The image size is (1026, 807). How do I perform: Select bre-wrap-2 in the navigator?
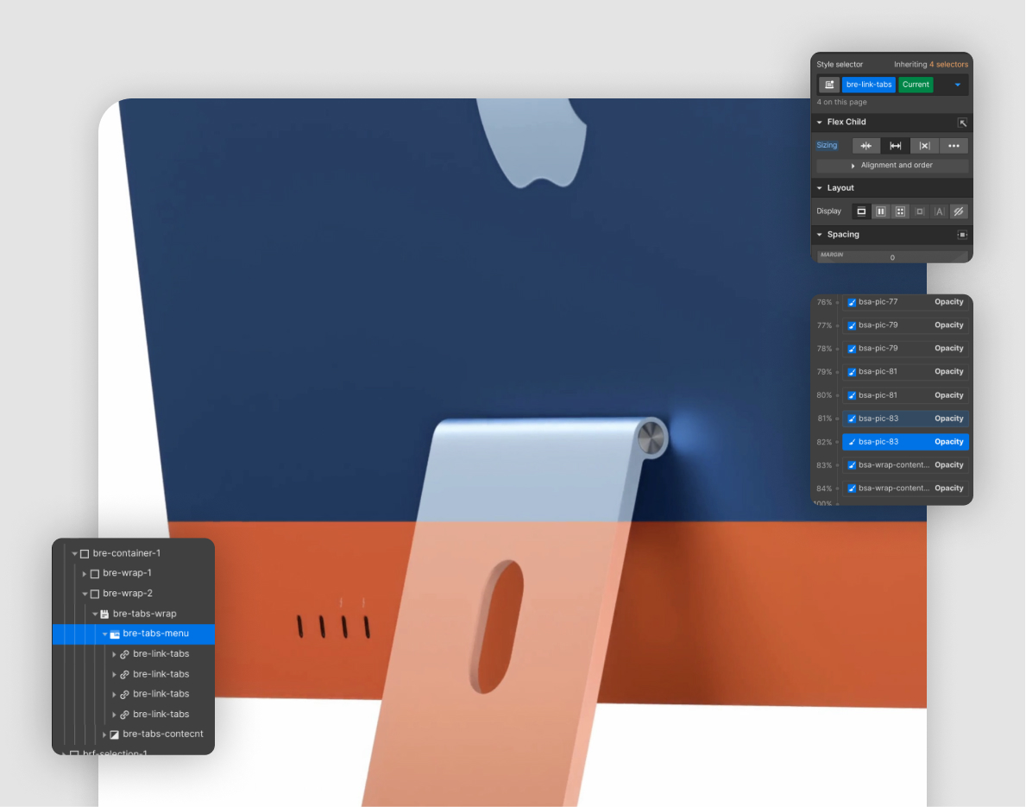128,593
